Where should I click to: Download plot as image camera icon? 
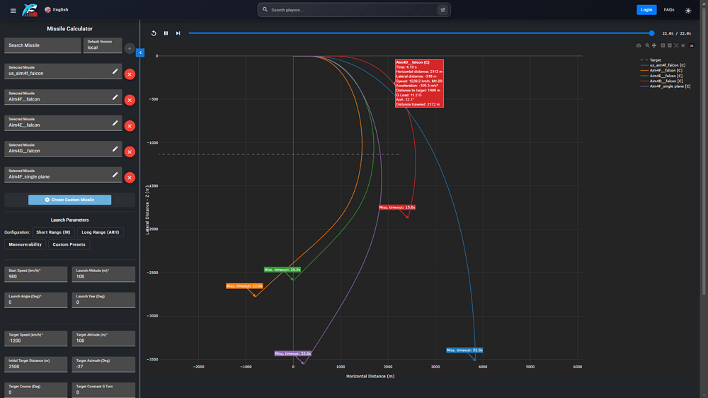[639, 45]
